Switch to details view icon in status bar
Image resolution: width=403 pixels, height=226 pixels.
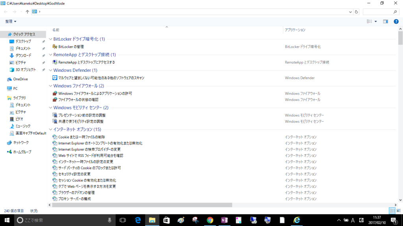coord(392,211)
